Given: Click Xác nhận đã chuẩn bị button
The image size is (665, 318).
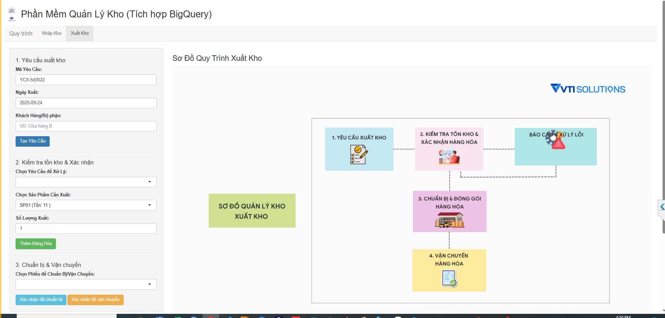Looking at the screenshot, I should (41, 300).
